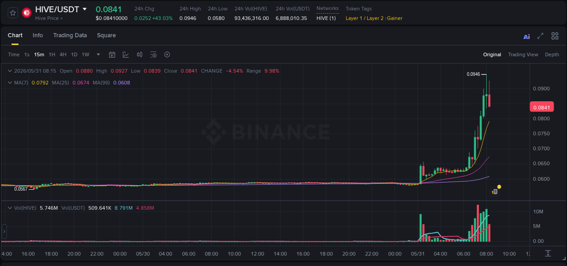The width and height of the screenshot is (567, 266).
Task: Click the 0.0567 low price marker
Action: coord(21,189)
